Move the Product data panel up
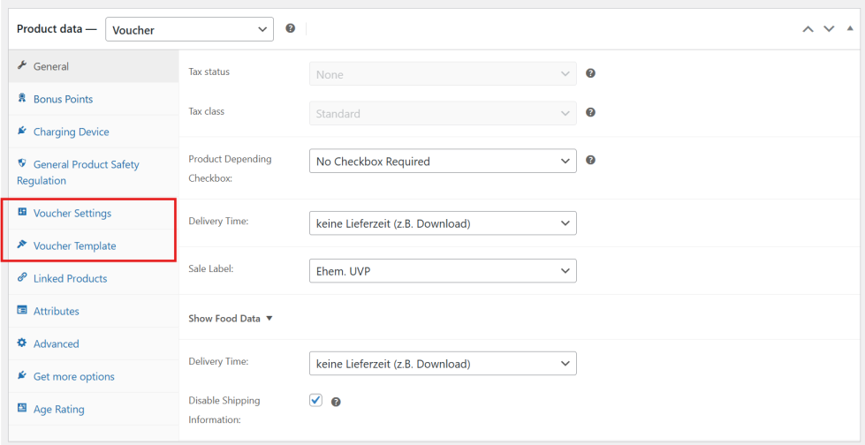The width and height of the screenshot is (865, 445). [x=808, y=29]
